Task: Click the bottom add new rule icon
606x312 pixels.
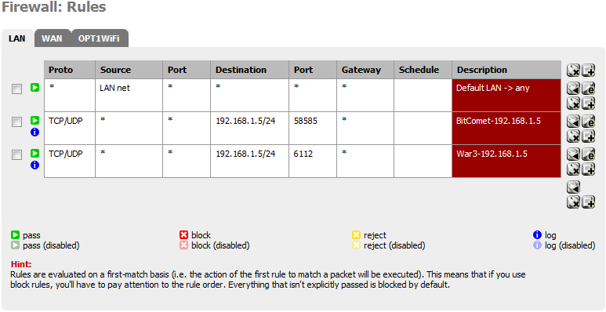Action: click(x=588, y=201)
